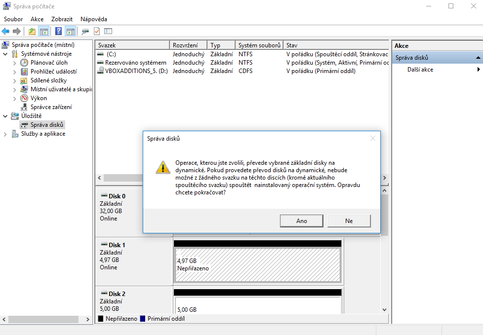Open the Zobrazit menu
Screen dimensions: 483x335
[62, 19]
